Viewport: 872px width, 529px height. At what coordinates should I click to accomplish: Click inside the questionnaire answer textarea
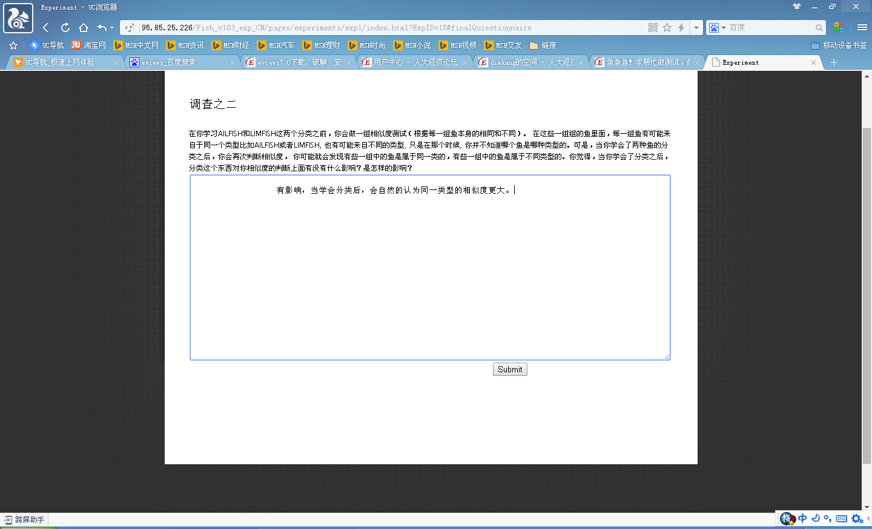430,268
